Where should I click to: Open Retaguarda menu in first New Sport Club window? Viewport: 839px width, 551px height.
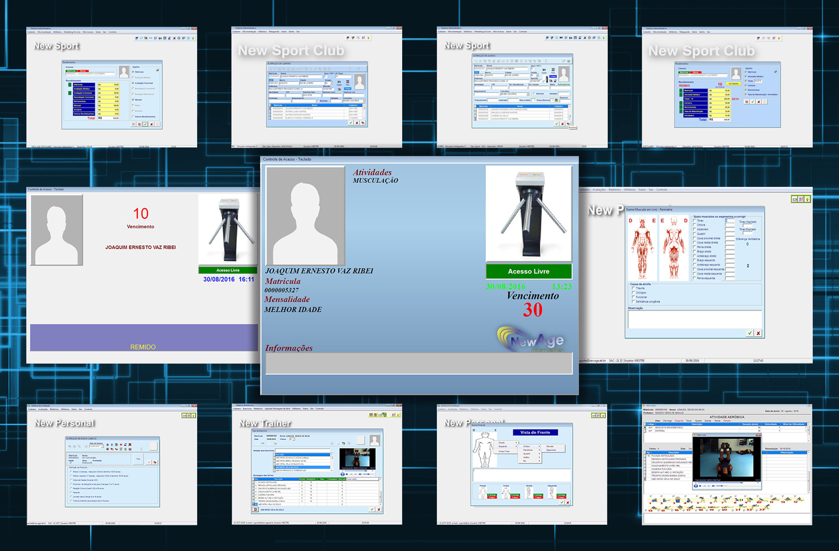[x=274, y=31]
